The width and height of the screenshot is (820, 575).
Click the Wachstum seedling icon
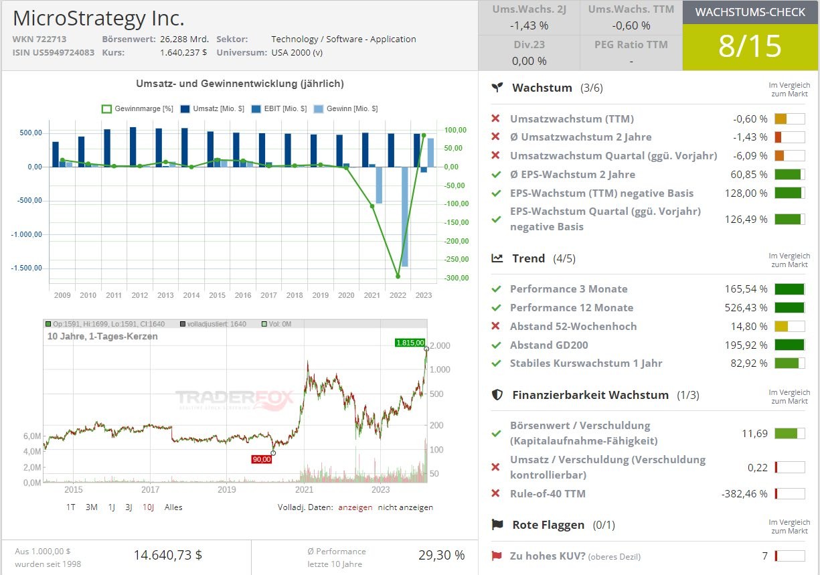point(496,87)
